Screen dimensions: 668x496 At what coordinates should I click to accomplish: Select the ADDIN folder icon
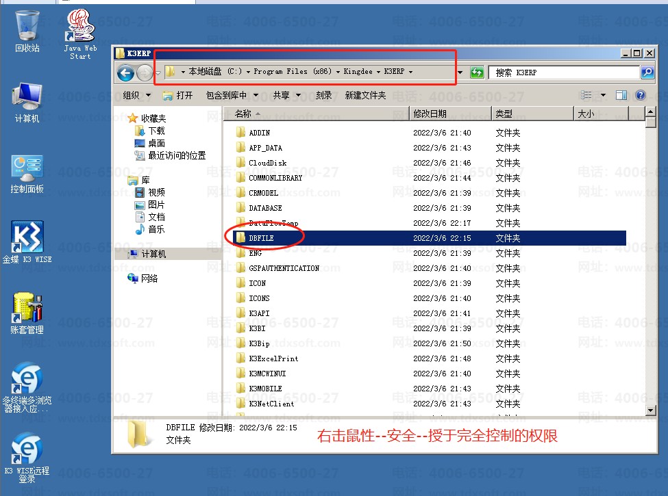click(x=240, y=132)
